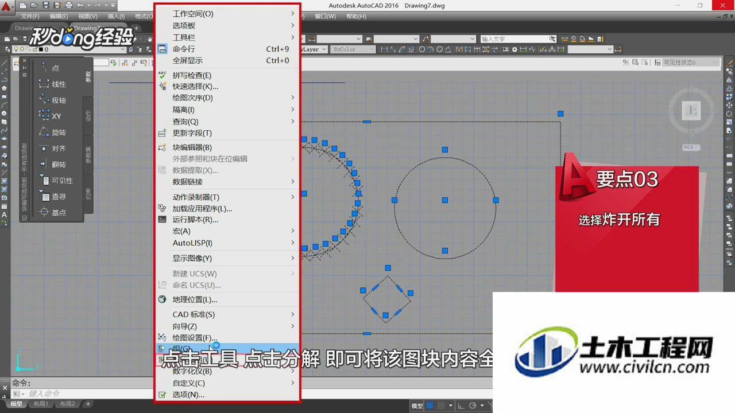Image resolution: width=735 pixels, height=413 pixels.
Task: Choose 绘图设置(F) menu entry
Action: click(227, 337)
